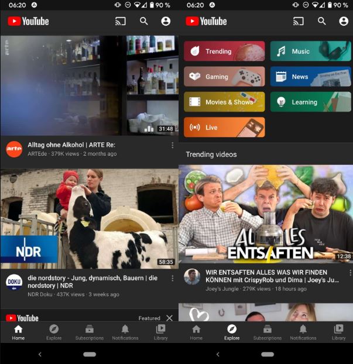This screenshot has height=364, width=353.
Task: Open Library on the right screen
Action: [x=338, y=332]
